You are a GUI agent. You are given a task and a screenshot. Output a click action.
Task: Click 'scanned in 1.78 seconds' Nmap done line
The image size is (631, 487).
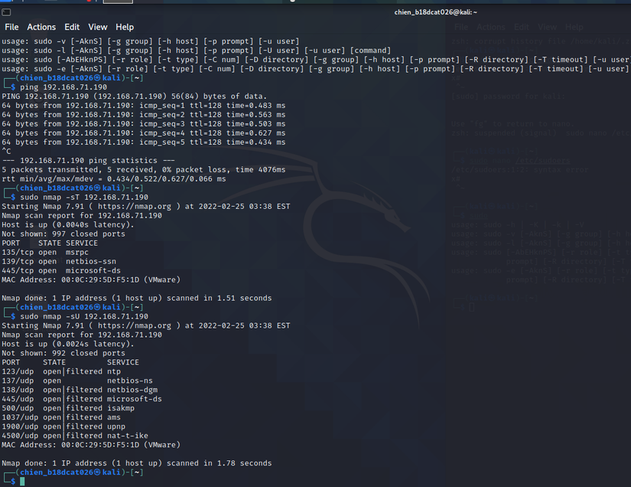(137, 463)
